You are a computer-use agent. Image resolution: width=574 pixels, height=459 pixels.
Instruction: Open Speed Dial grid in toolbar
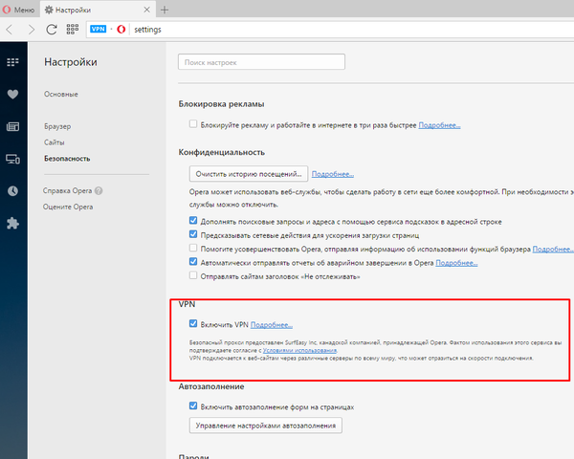coord(73,30)
